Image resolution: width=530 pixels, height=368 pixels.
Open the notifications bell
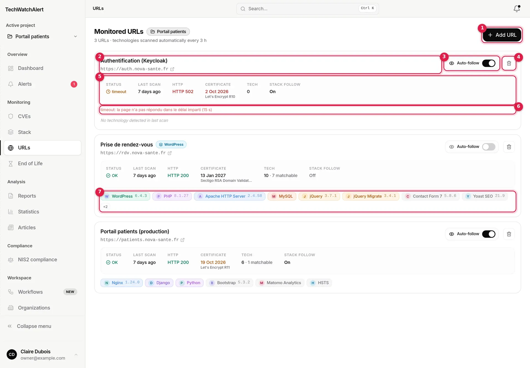pos(517,9)
